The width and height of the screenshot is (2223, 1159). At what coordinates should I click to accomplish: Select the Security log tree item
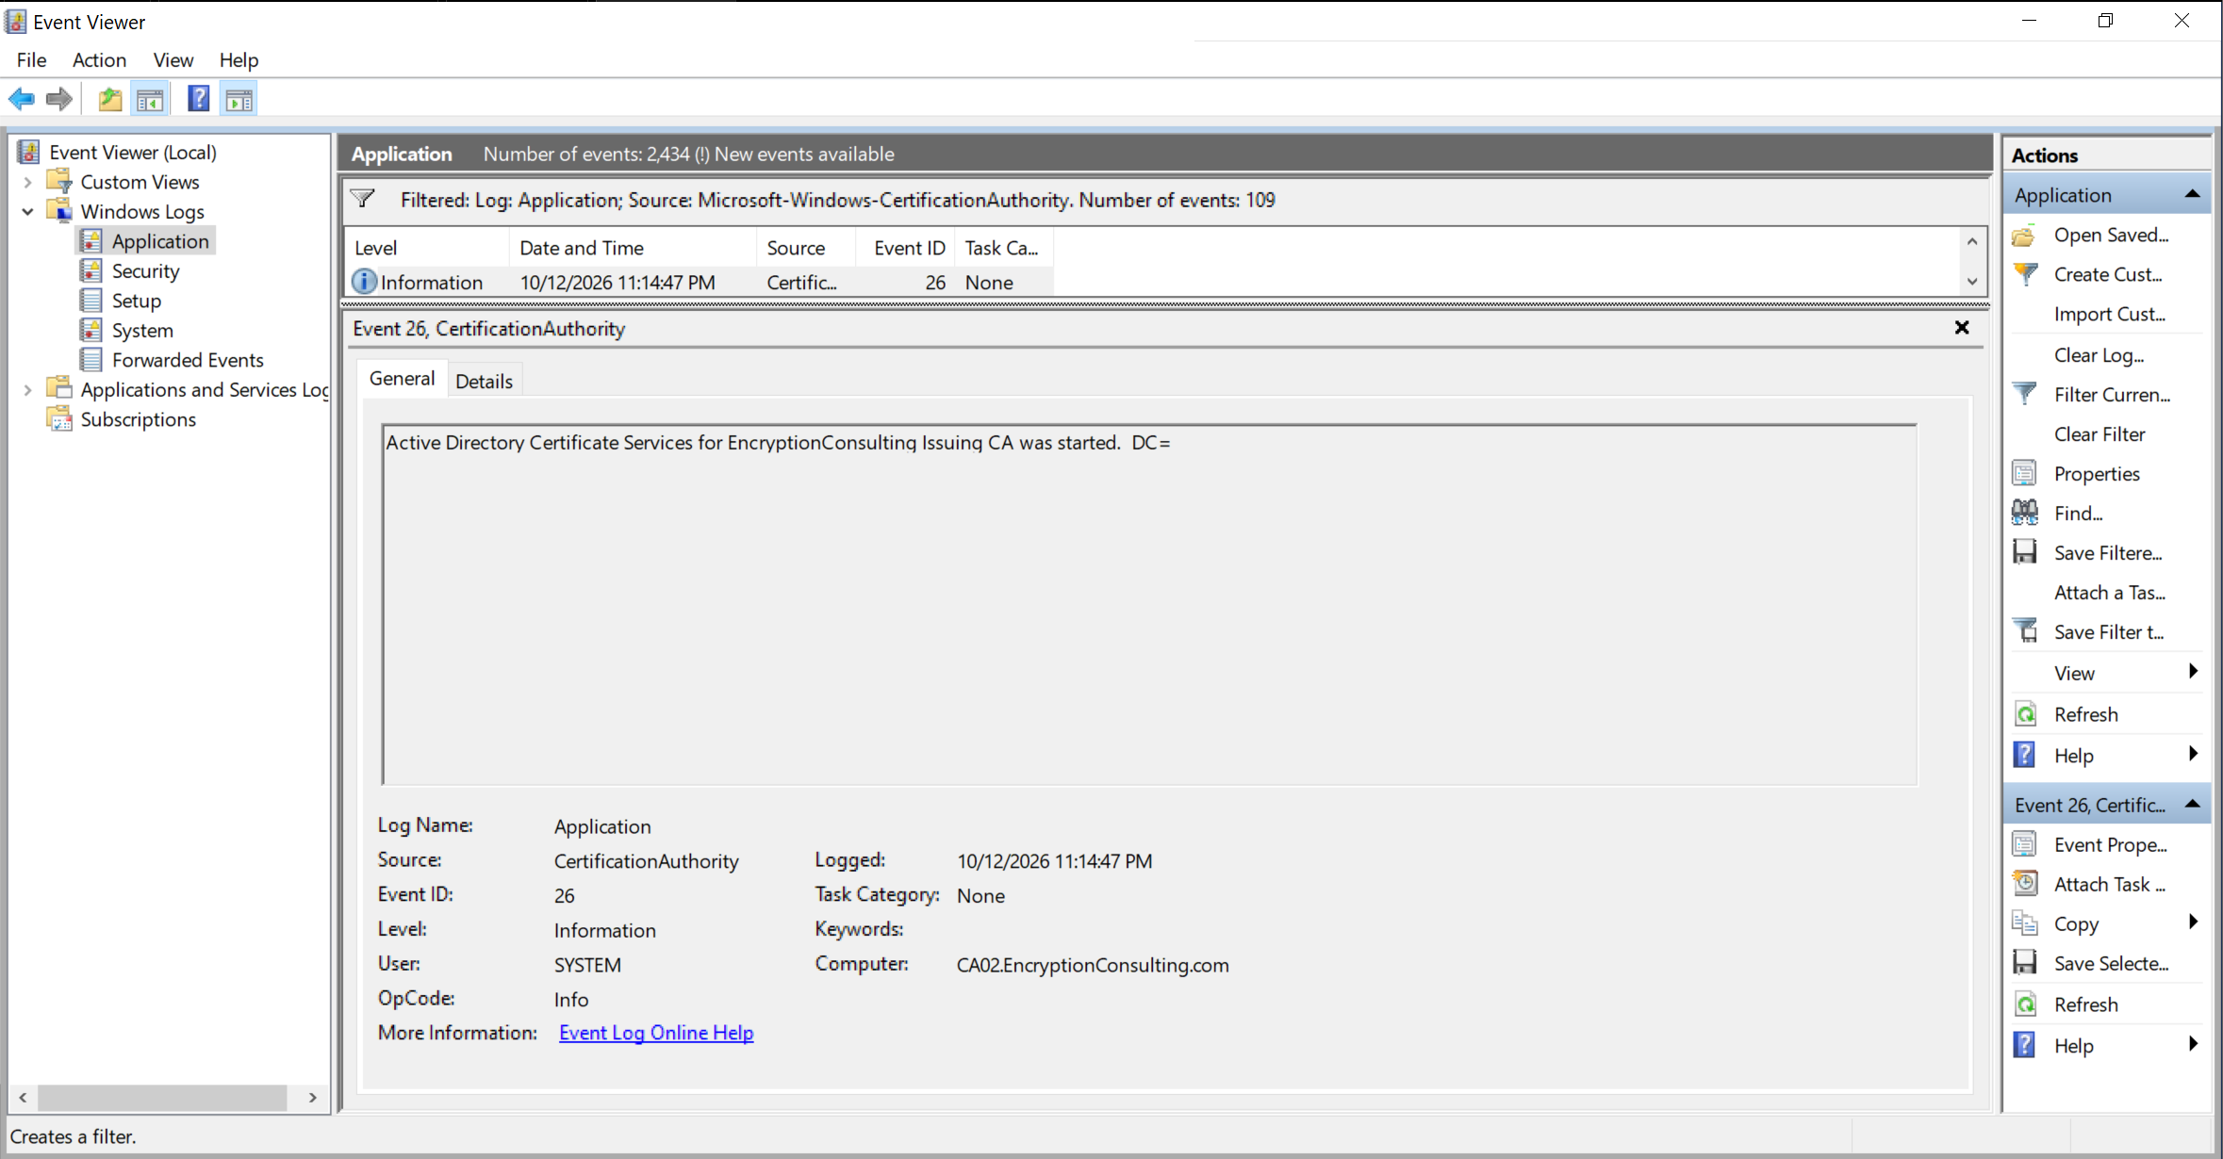(145, 271)
